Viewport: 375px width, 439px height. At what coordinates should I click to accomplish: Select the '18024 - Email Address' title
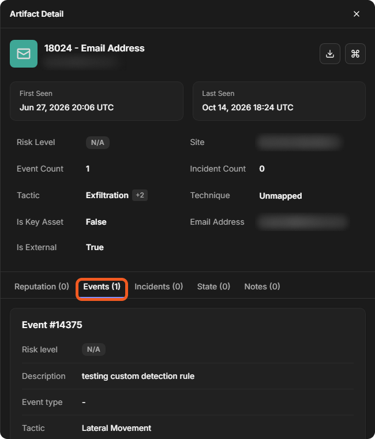[x=95, y=48]
